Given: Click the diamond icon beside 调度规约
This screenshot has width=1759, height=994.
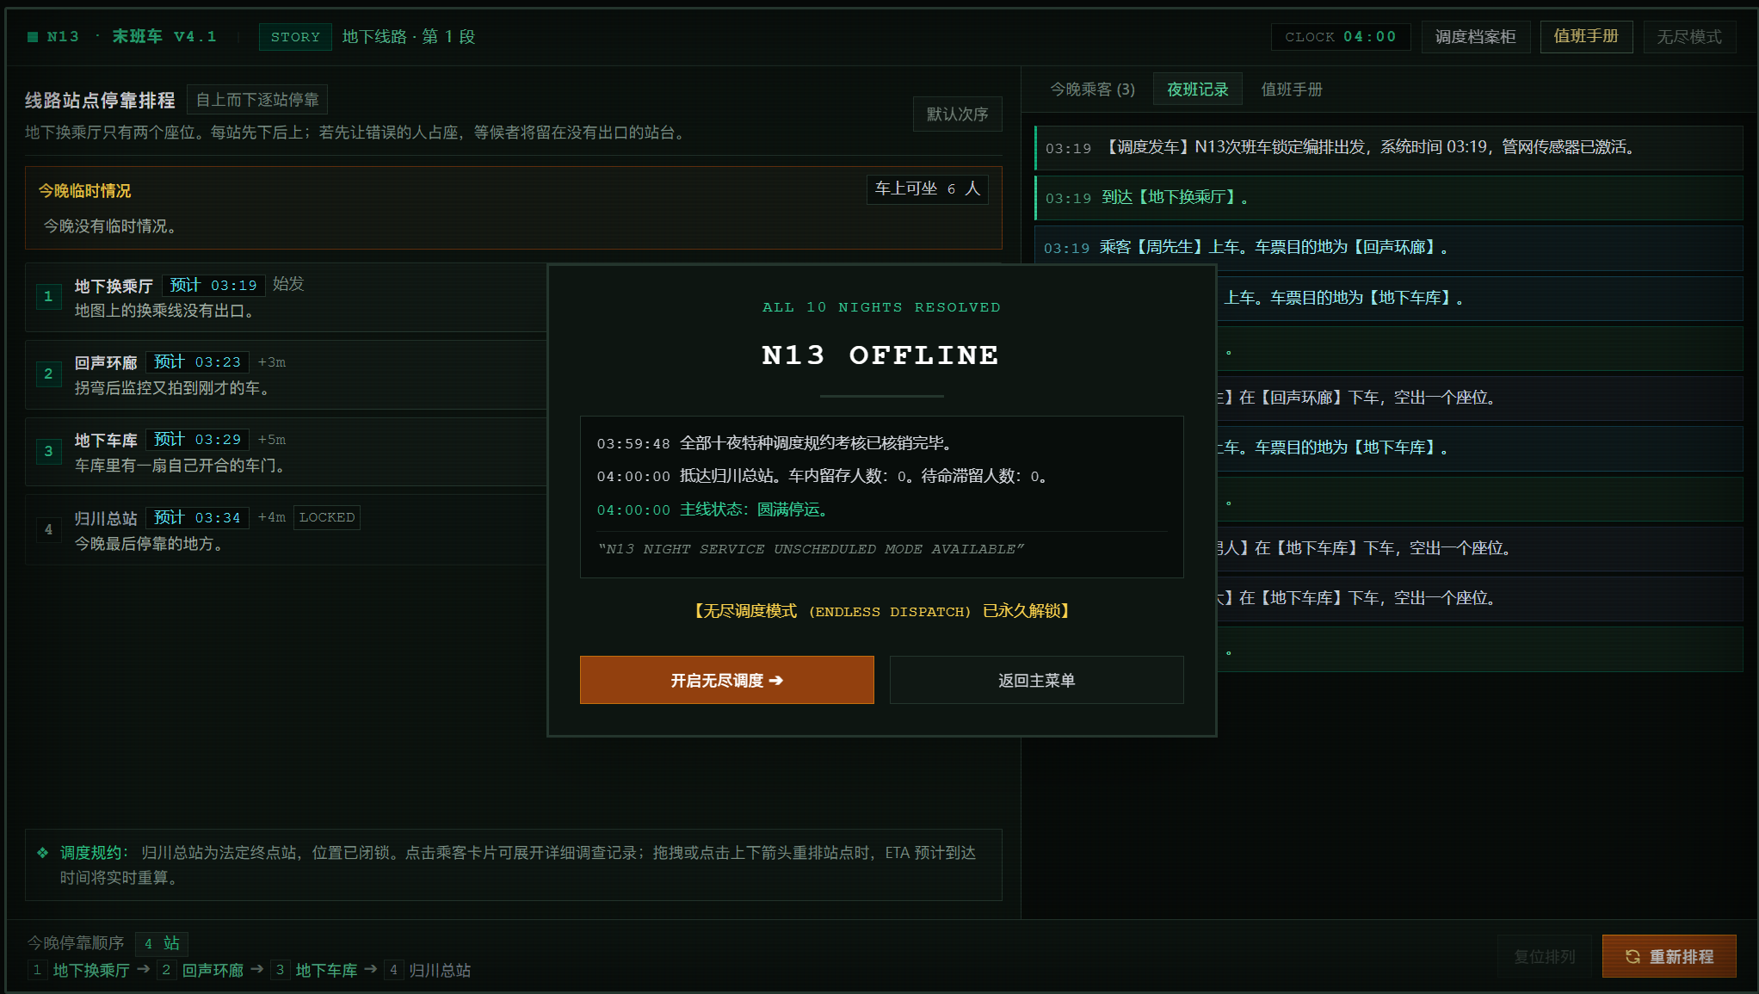Looking at the screenshot, I should pyautogui.click(x=42, y=853).
